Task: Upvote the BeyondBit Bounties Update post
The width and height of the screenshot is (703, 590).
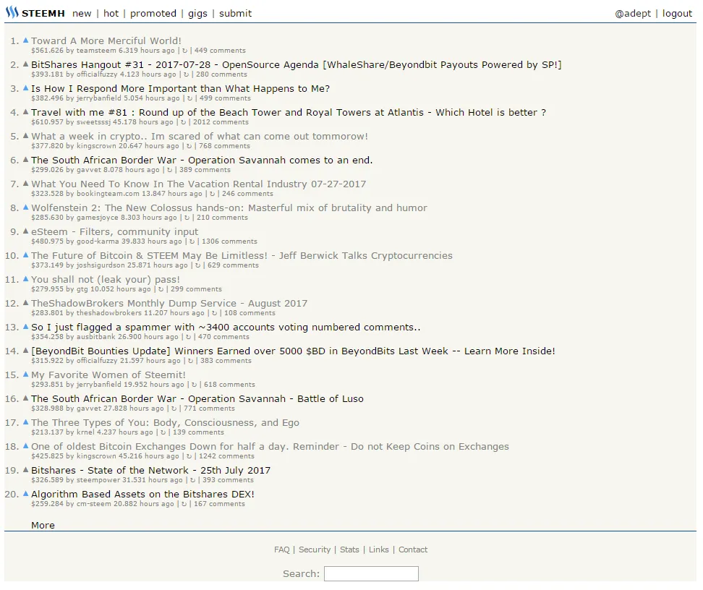Action: click(25, 350)
